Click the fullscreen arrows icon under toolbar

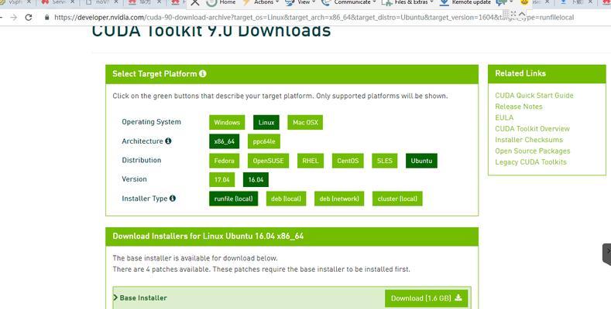(x=513, y=14)
